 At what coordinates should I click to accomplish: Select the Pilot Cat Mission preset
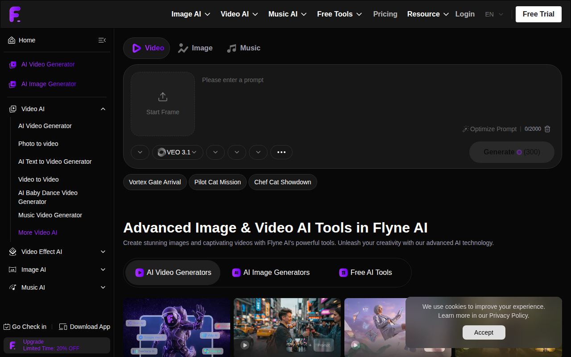point(218,182)
